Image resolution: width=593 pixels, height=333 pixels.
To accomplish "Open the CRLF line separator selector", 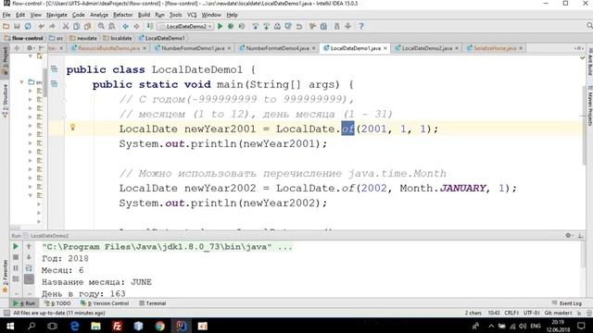I will point(511,313).
